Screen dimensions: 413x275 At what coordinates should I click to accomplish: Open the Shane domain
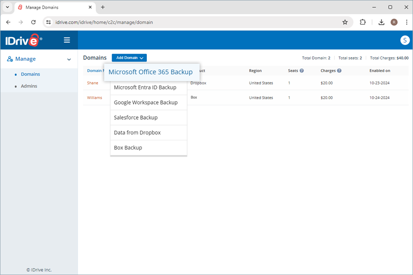pos(93,83)
